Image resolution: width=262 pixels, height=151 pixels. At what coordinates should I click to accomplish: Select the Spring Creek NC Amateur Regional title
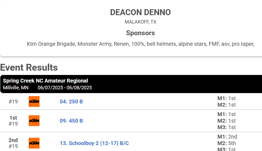tap(45, 81)
